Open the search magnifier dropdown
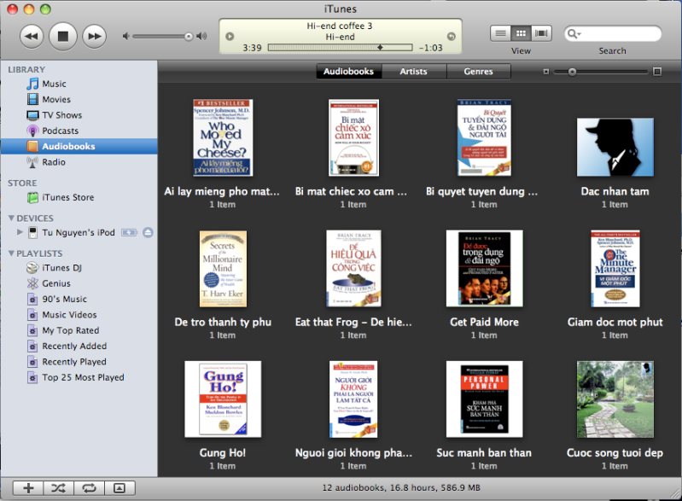Viewport: 682px width, 501px height. (574, 33)
